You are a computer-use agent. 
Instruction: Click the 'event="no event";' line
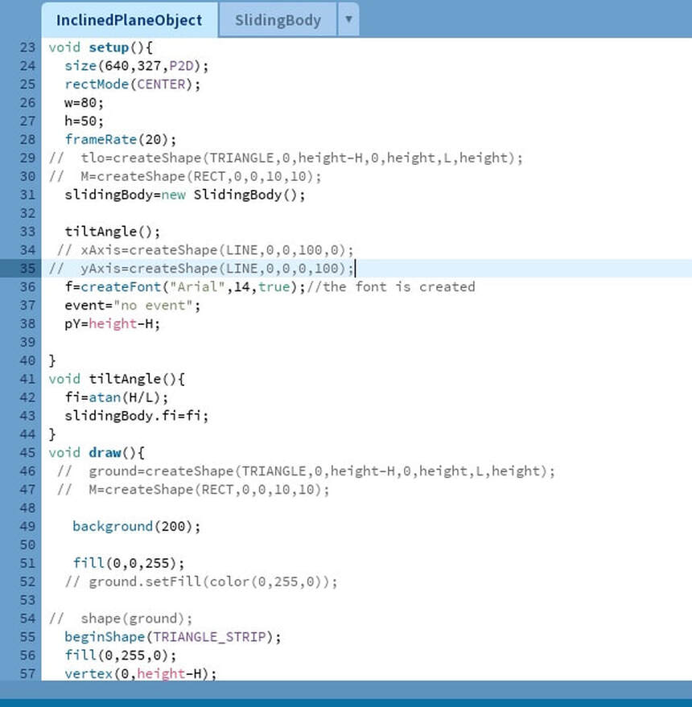click(133, 306)
